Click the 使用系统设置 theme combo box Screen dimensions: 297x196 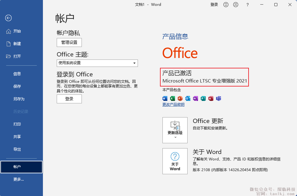pos(97,63)
